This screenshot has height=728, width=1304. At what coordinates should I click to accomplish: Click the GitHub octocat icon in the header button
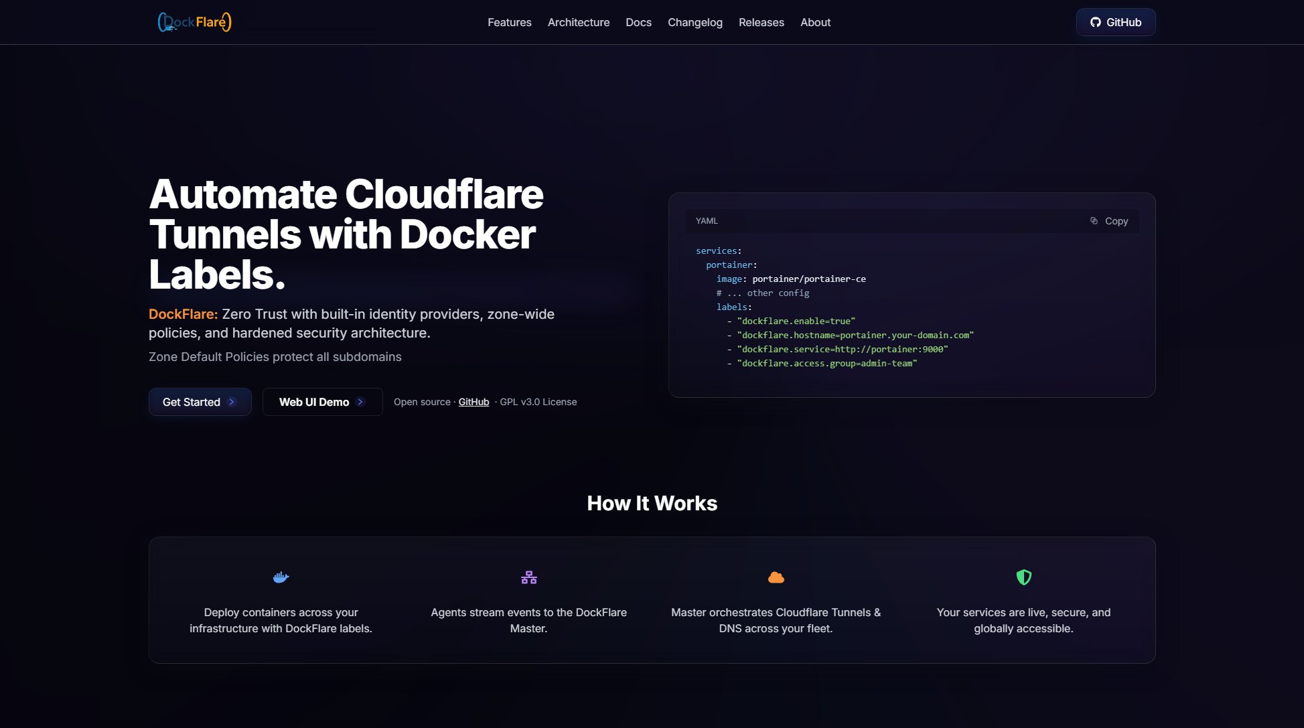(x=1096, y=22)
